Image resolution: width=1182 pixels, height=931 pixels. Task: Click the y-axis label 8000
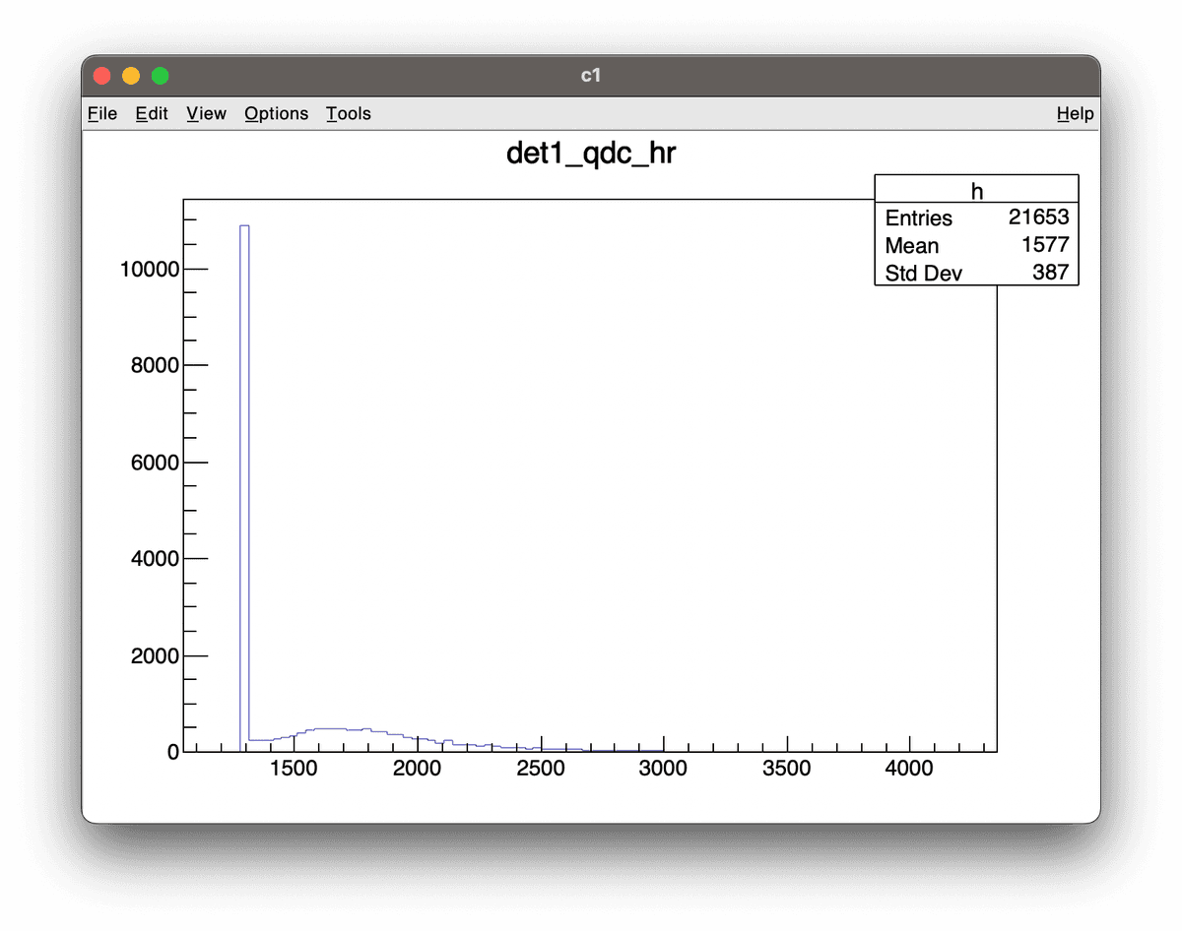point(156,366)
